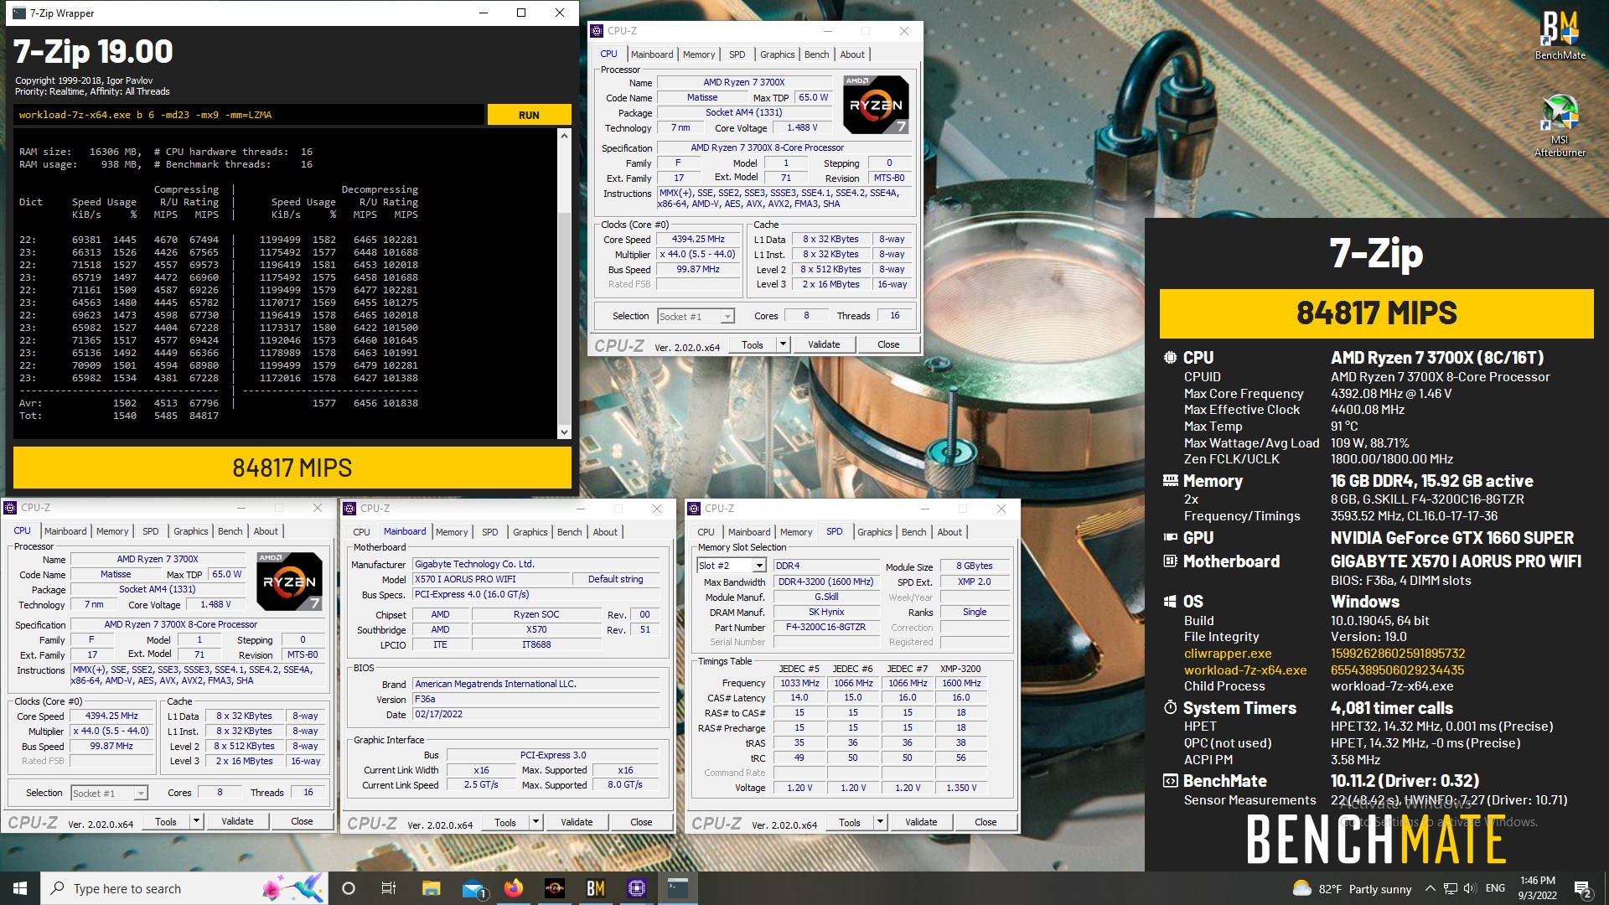Screen dimensions: 1609x905
Task: Click Default string field in Mainboard window
Action: click(x=616, y=580)
